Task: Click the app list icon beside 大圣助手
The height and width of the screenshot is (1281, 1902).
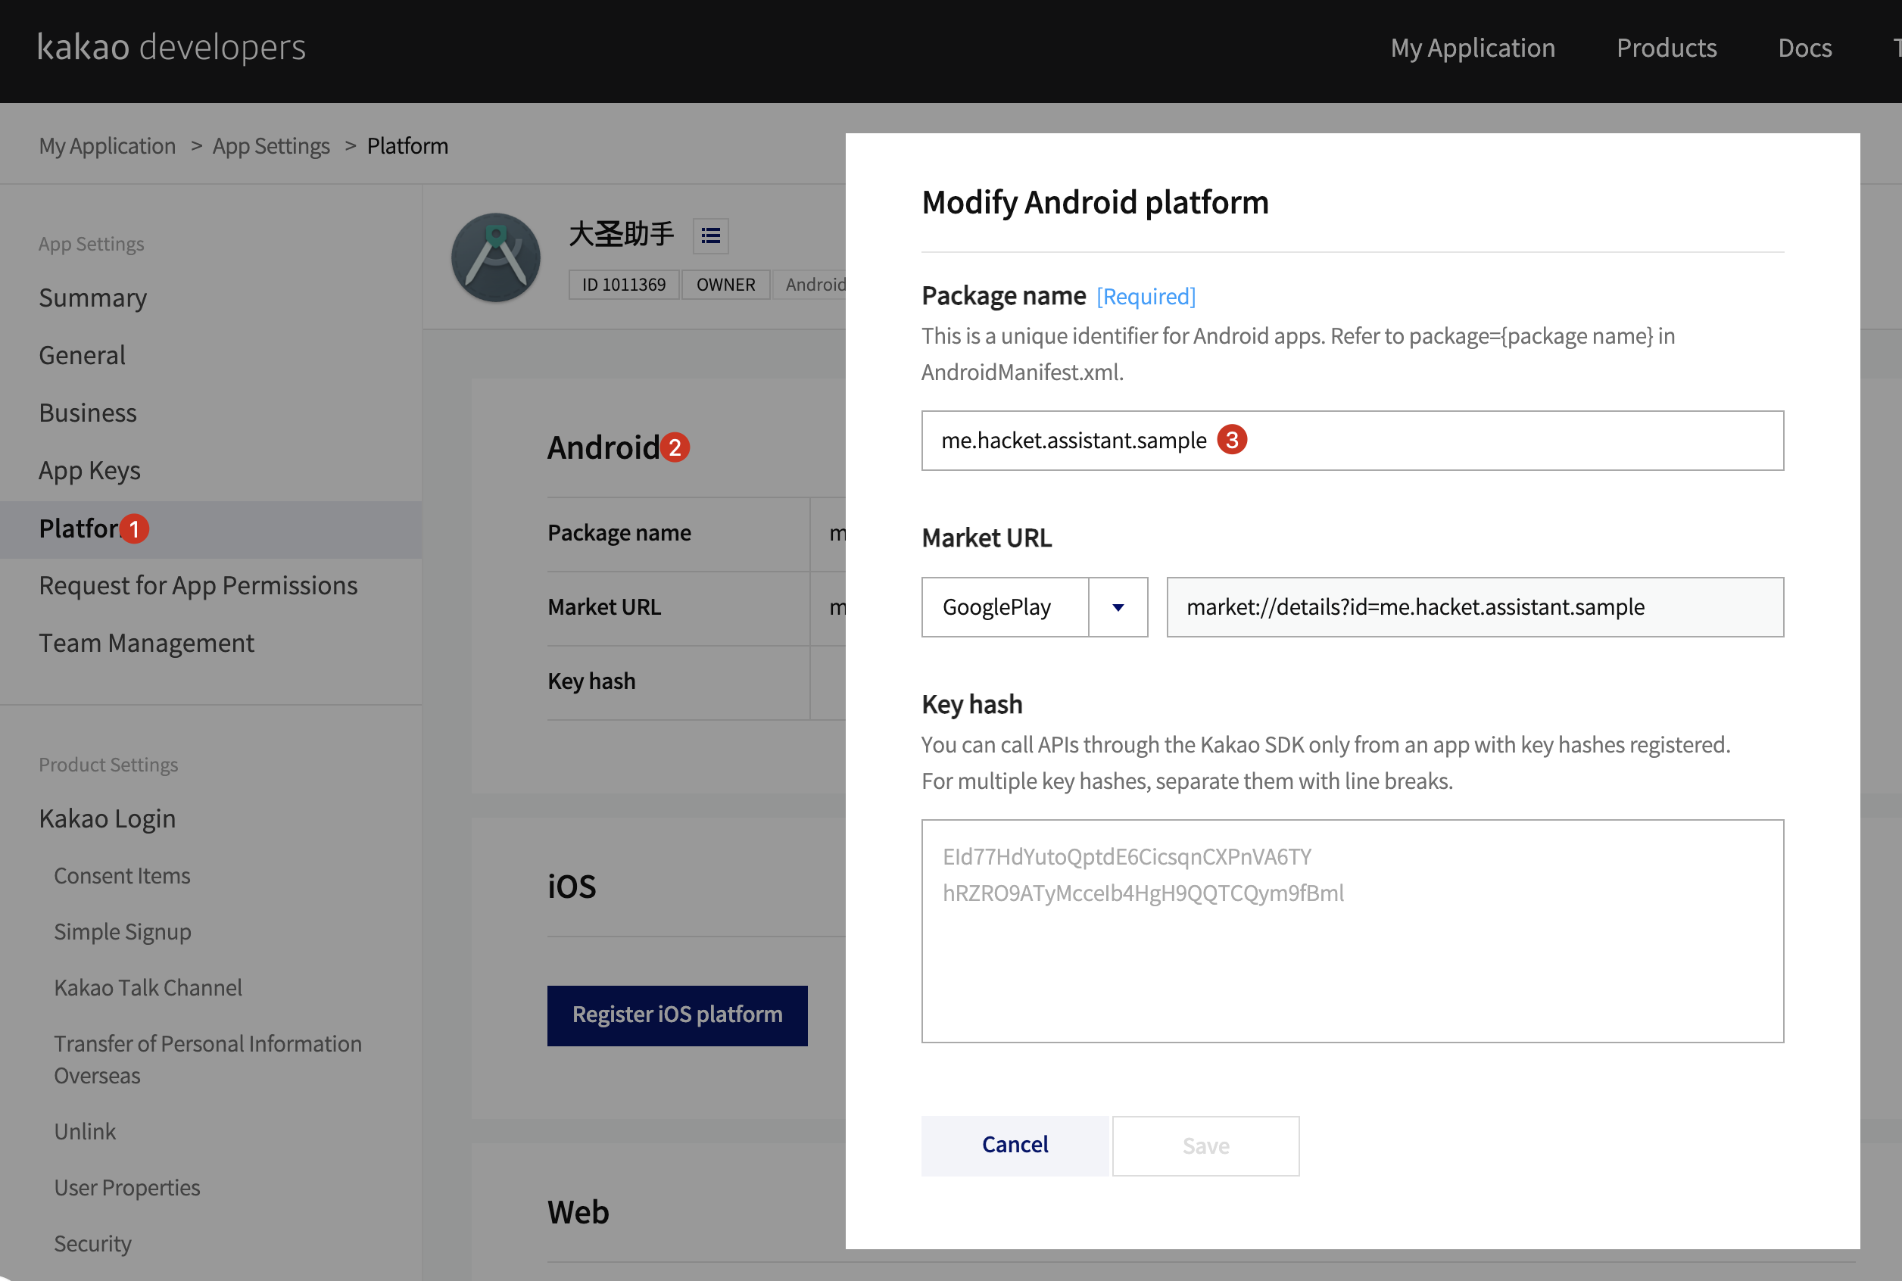Action: 710,236
